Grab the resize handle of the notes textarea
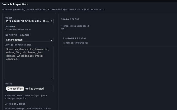This screenshot has height=110, width=177. [x=52, y=78]
